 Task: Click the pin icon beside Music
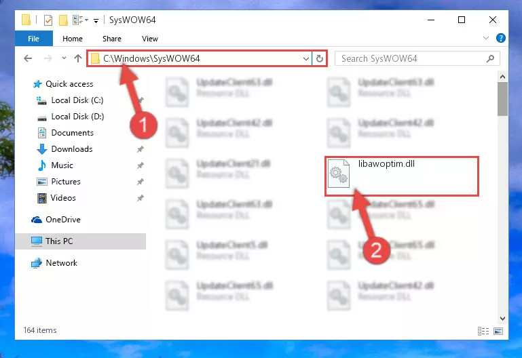140,165
